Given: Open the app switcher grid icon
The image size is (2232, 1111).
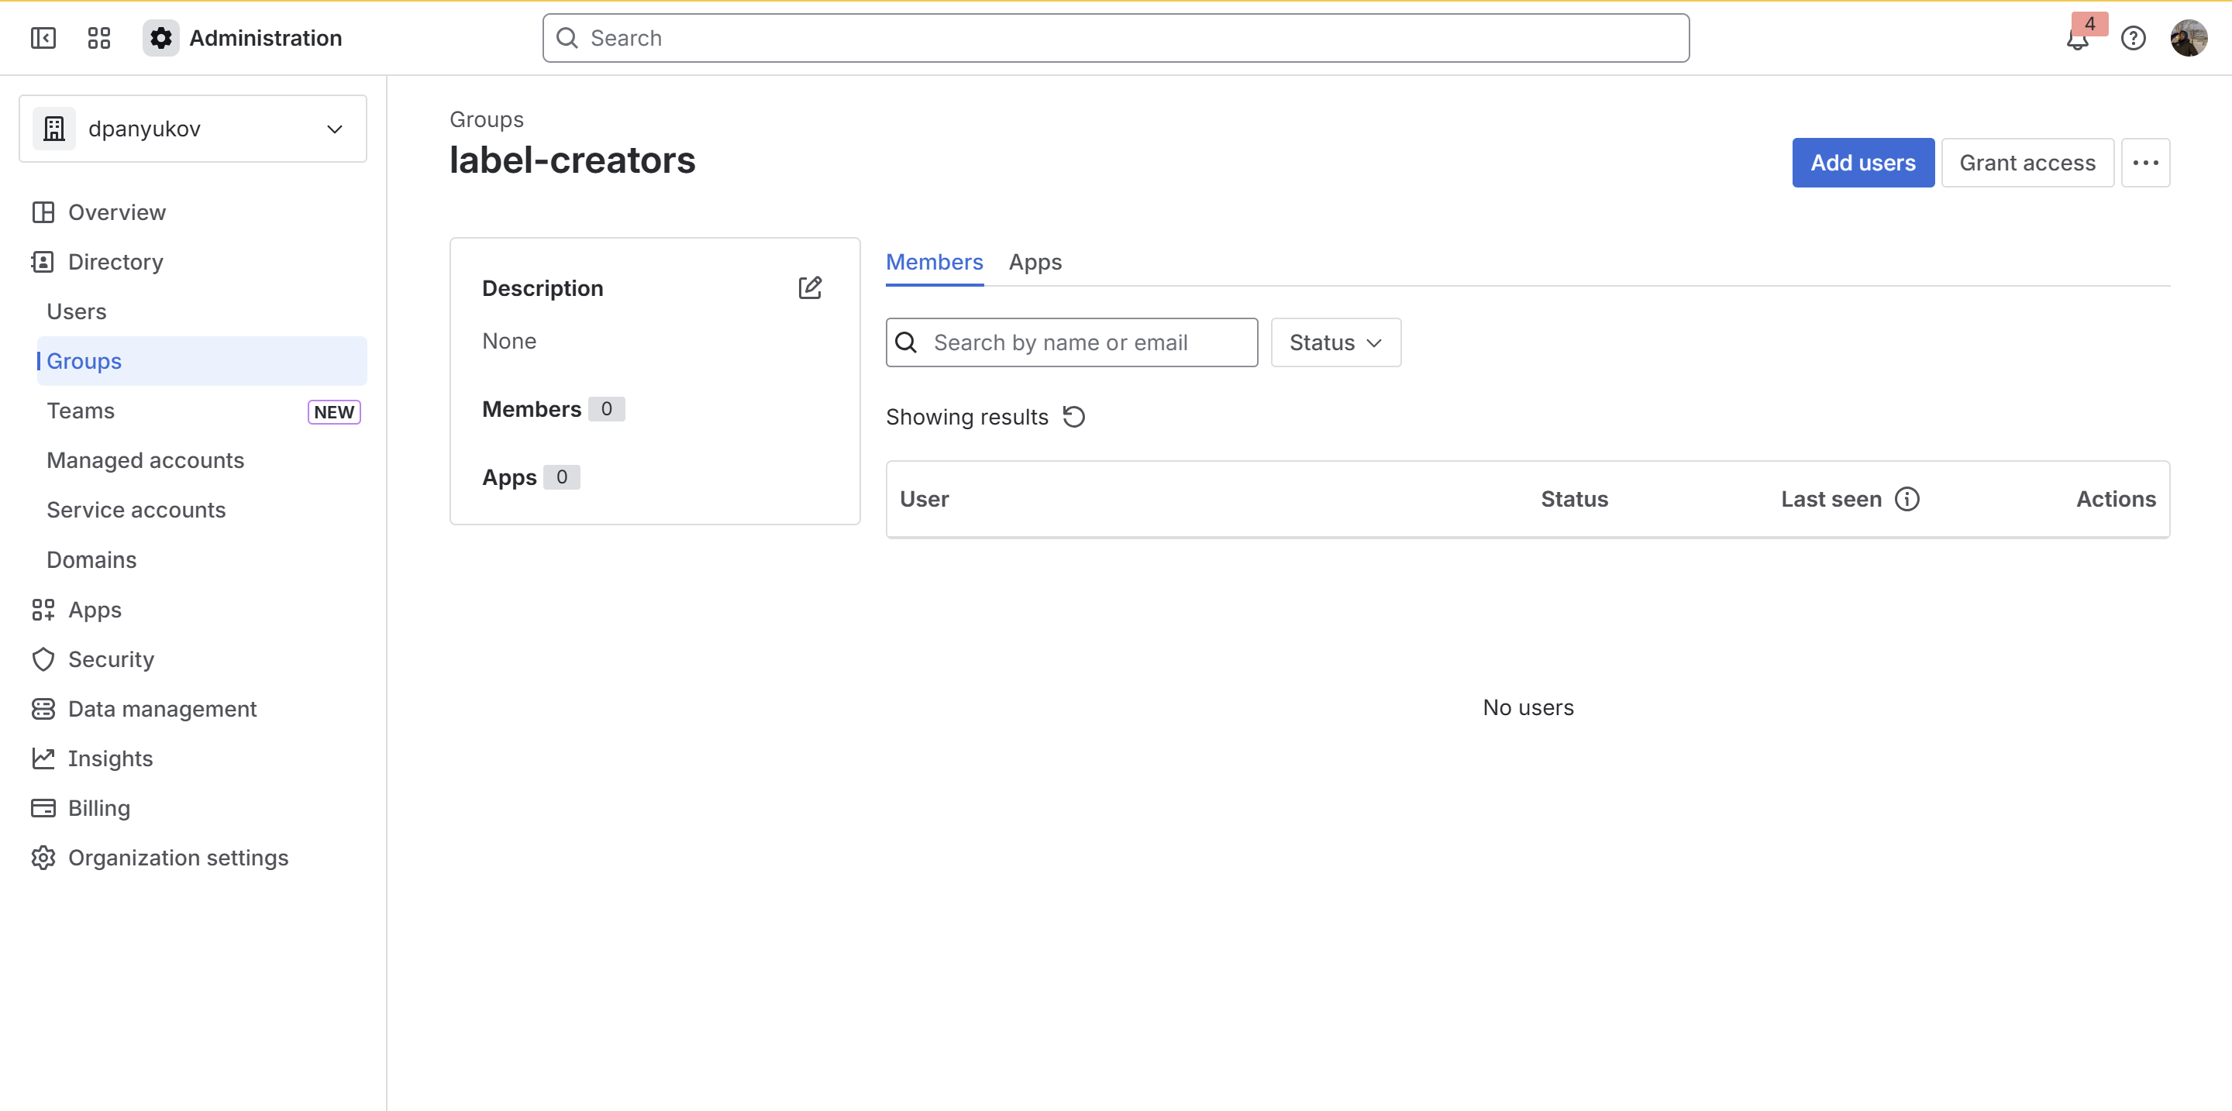Looking at the screenshot, I should click(x=98, y=38).
